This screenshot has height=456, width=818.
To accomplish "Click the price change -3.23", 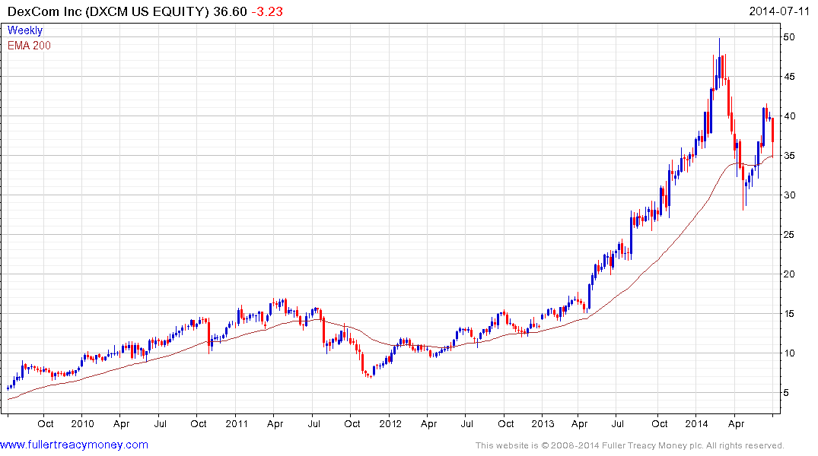I will [267, 11].
